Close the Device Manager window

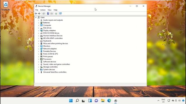click(x=143, y=6)
